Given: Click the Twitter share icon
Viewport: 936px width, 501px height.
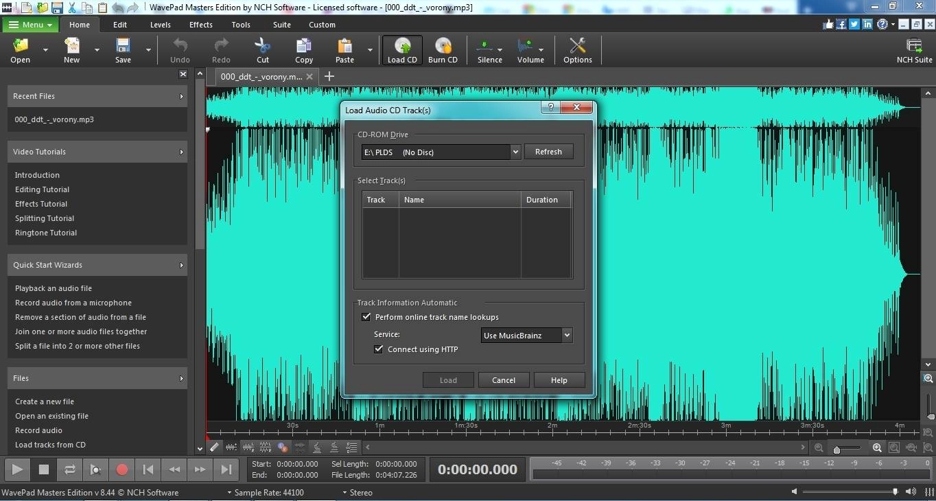Looking at the screenshot, I should coord(854,24).
